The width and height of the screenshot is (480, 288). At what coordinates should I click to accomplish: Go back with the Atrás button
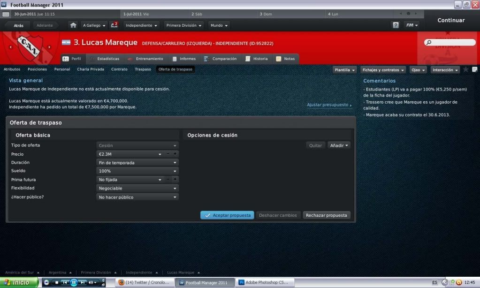click(x=18, y=25)
